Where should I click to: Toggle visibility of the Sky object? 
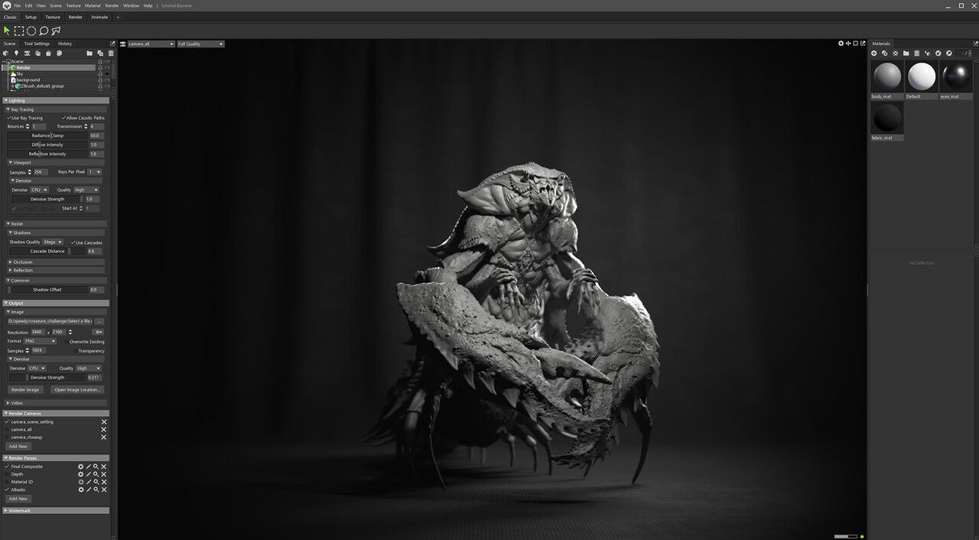(107, 73)
